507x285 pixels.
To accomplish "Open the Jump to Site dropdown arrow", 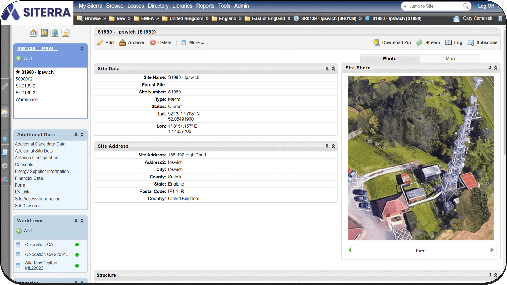I will 405,6.
